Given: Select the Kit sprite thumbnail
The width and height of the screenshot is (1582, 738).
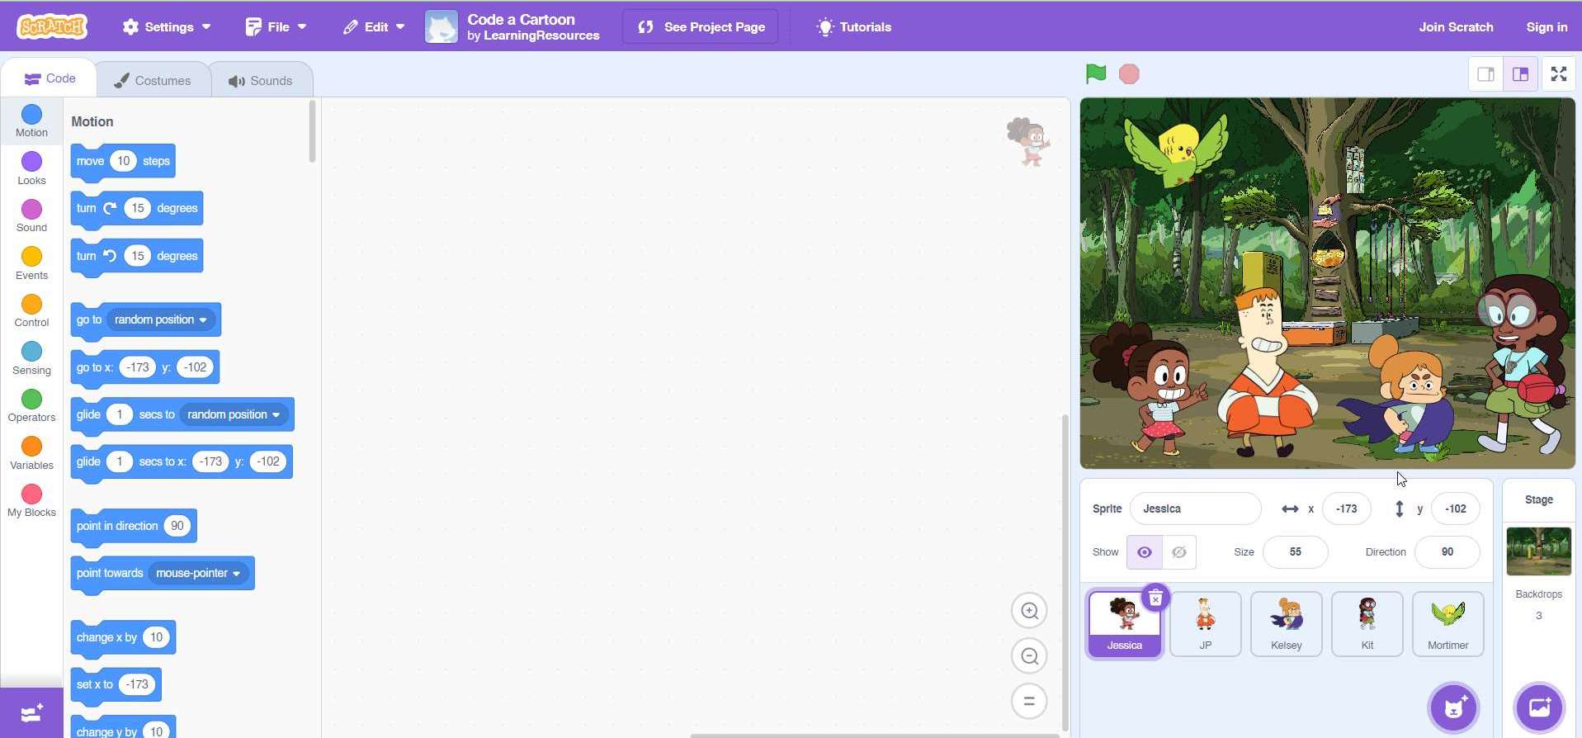Looking at the screenshot, I should [1367, 624].
